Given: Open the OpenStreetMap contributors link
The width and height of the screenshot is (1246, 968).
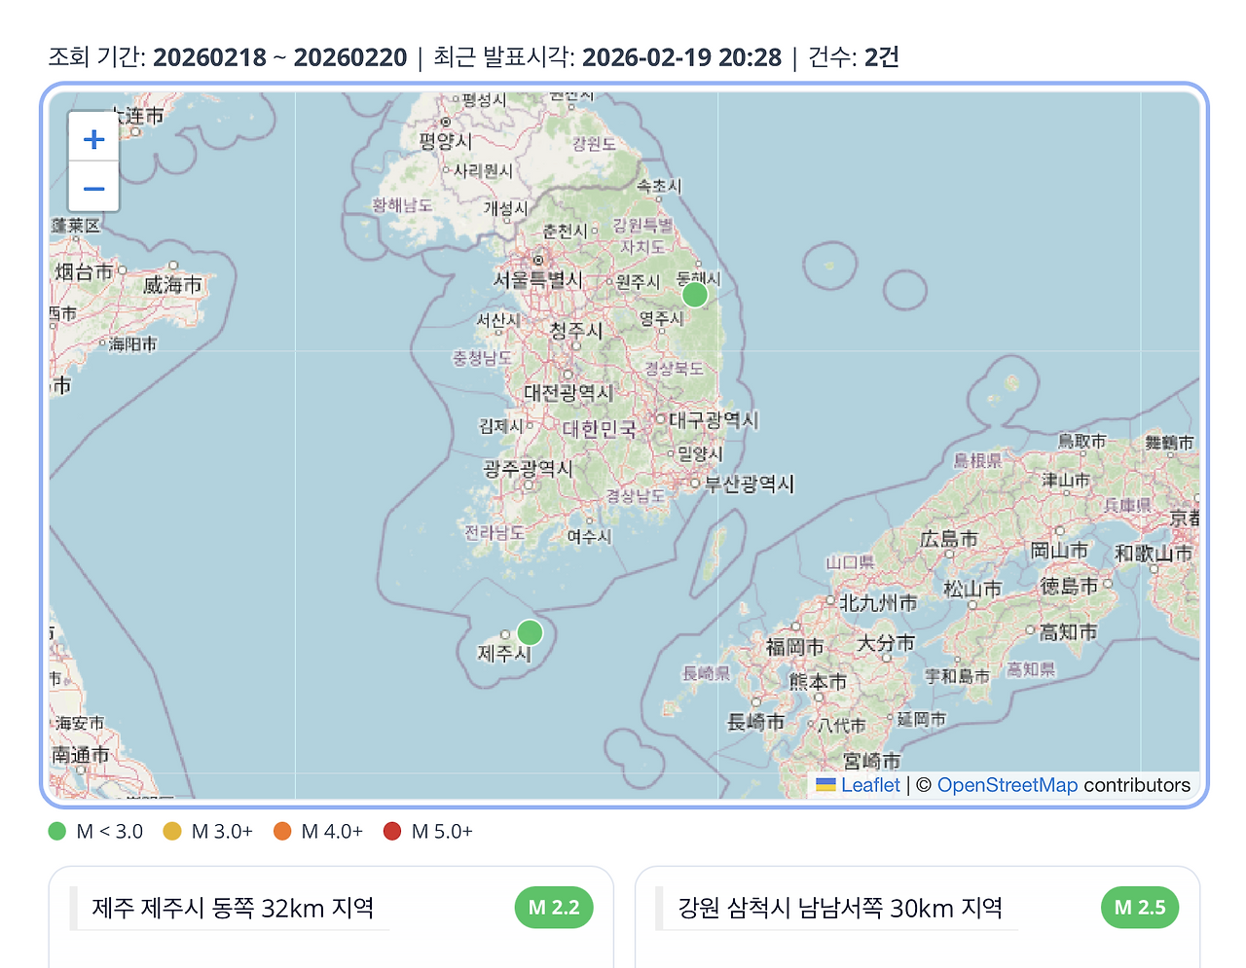Looking at the screenshot, I should pos(1008,785).
